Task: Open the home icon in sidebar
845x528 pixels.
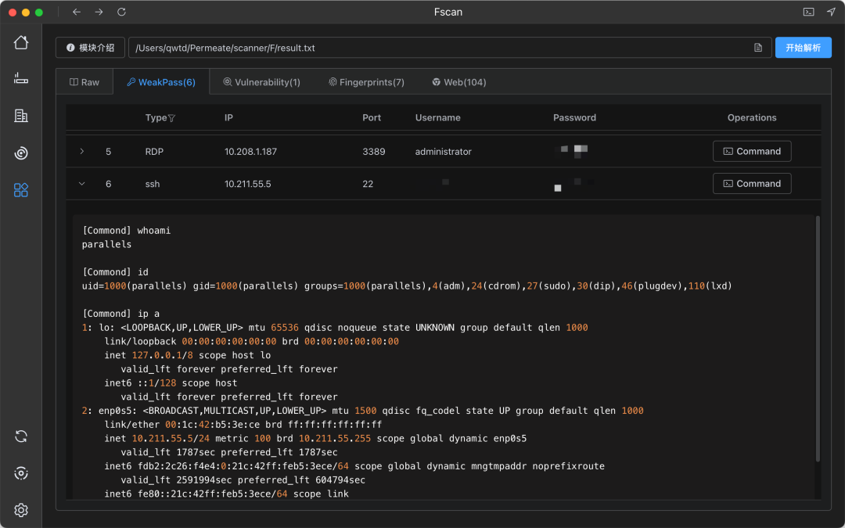Action: [21, 42]
